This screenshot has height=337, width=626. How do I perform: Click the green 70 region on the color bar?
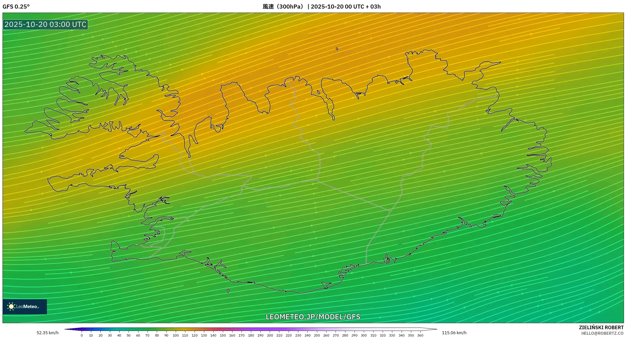coord(147,329)
